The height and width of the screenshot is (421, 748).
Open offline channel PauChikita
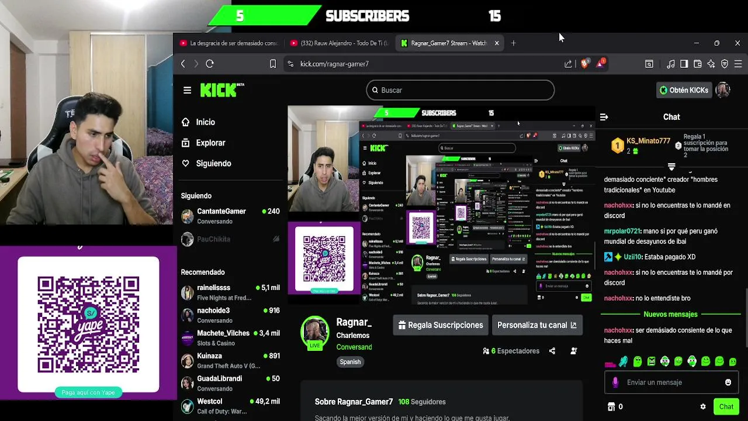tap(230, 239)
